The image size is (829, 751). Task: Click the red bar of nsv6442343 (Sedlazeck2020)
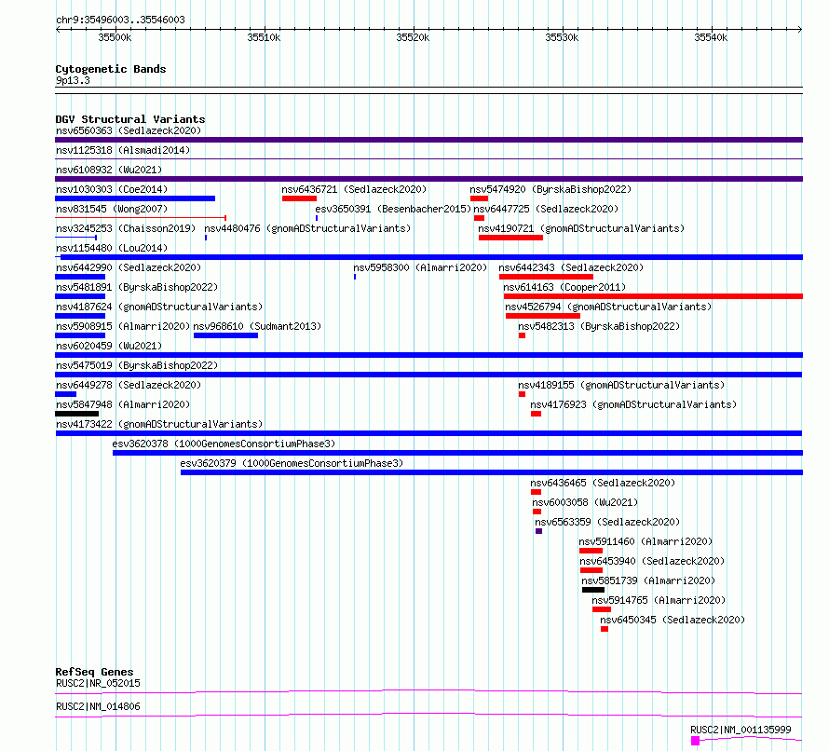pos(546,277)
